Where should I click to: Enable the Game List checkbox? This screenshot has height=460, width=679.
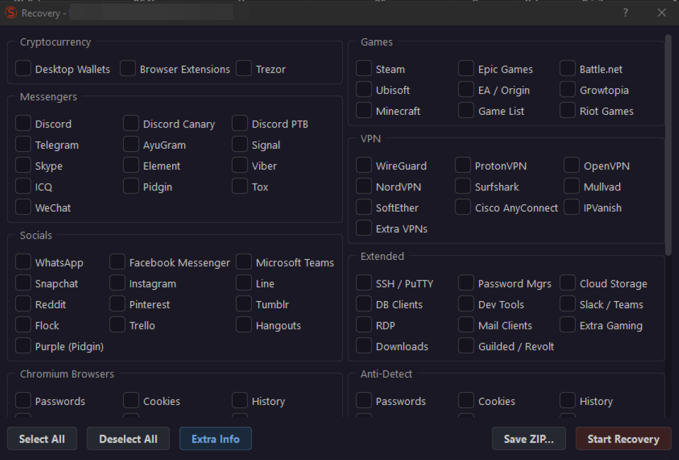(466, 110)
